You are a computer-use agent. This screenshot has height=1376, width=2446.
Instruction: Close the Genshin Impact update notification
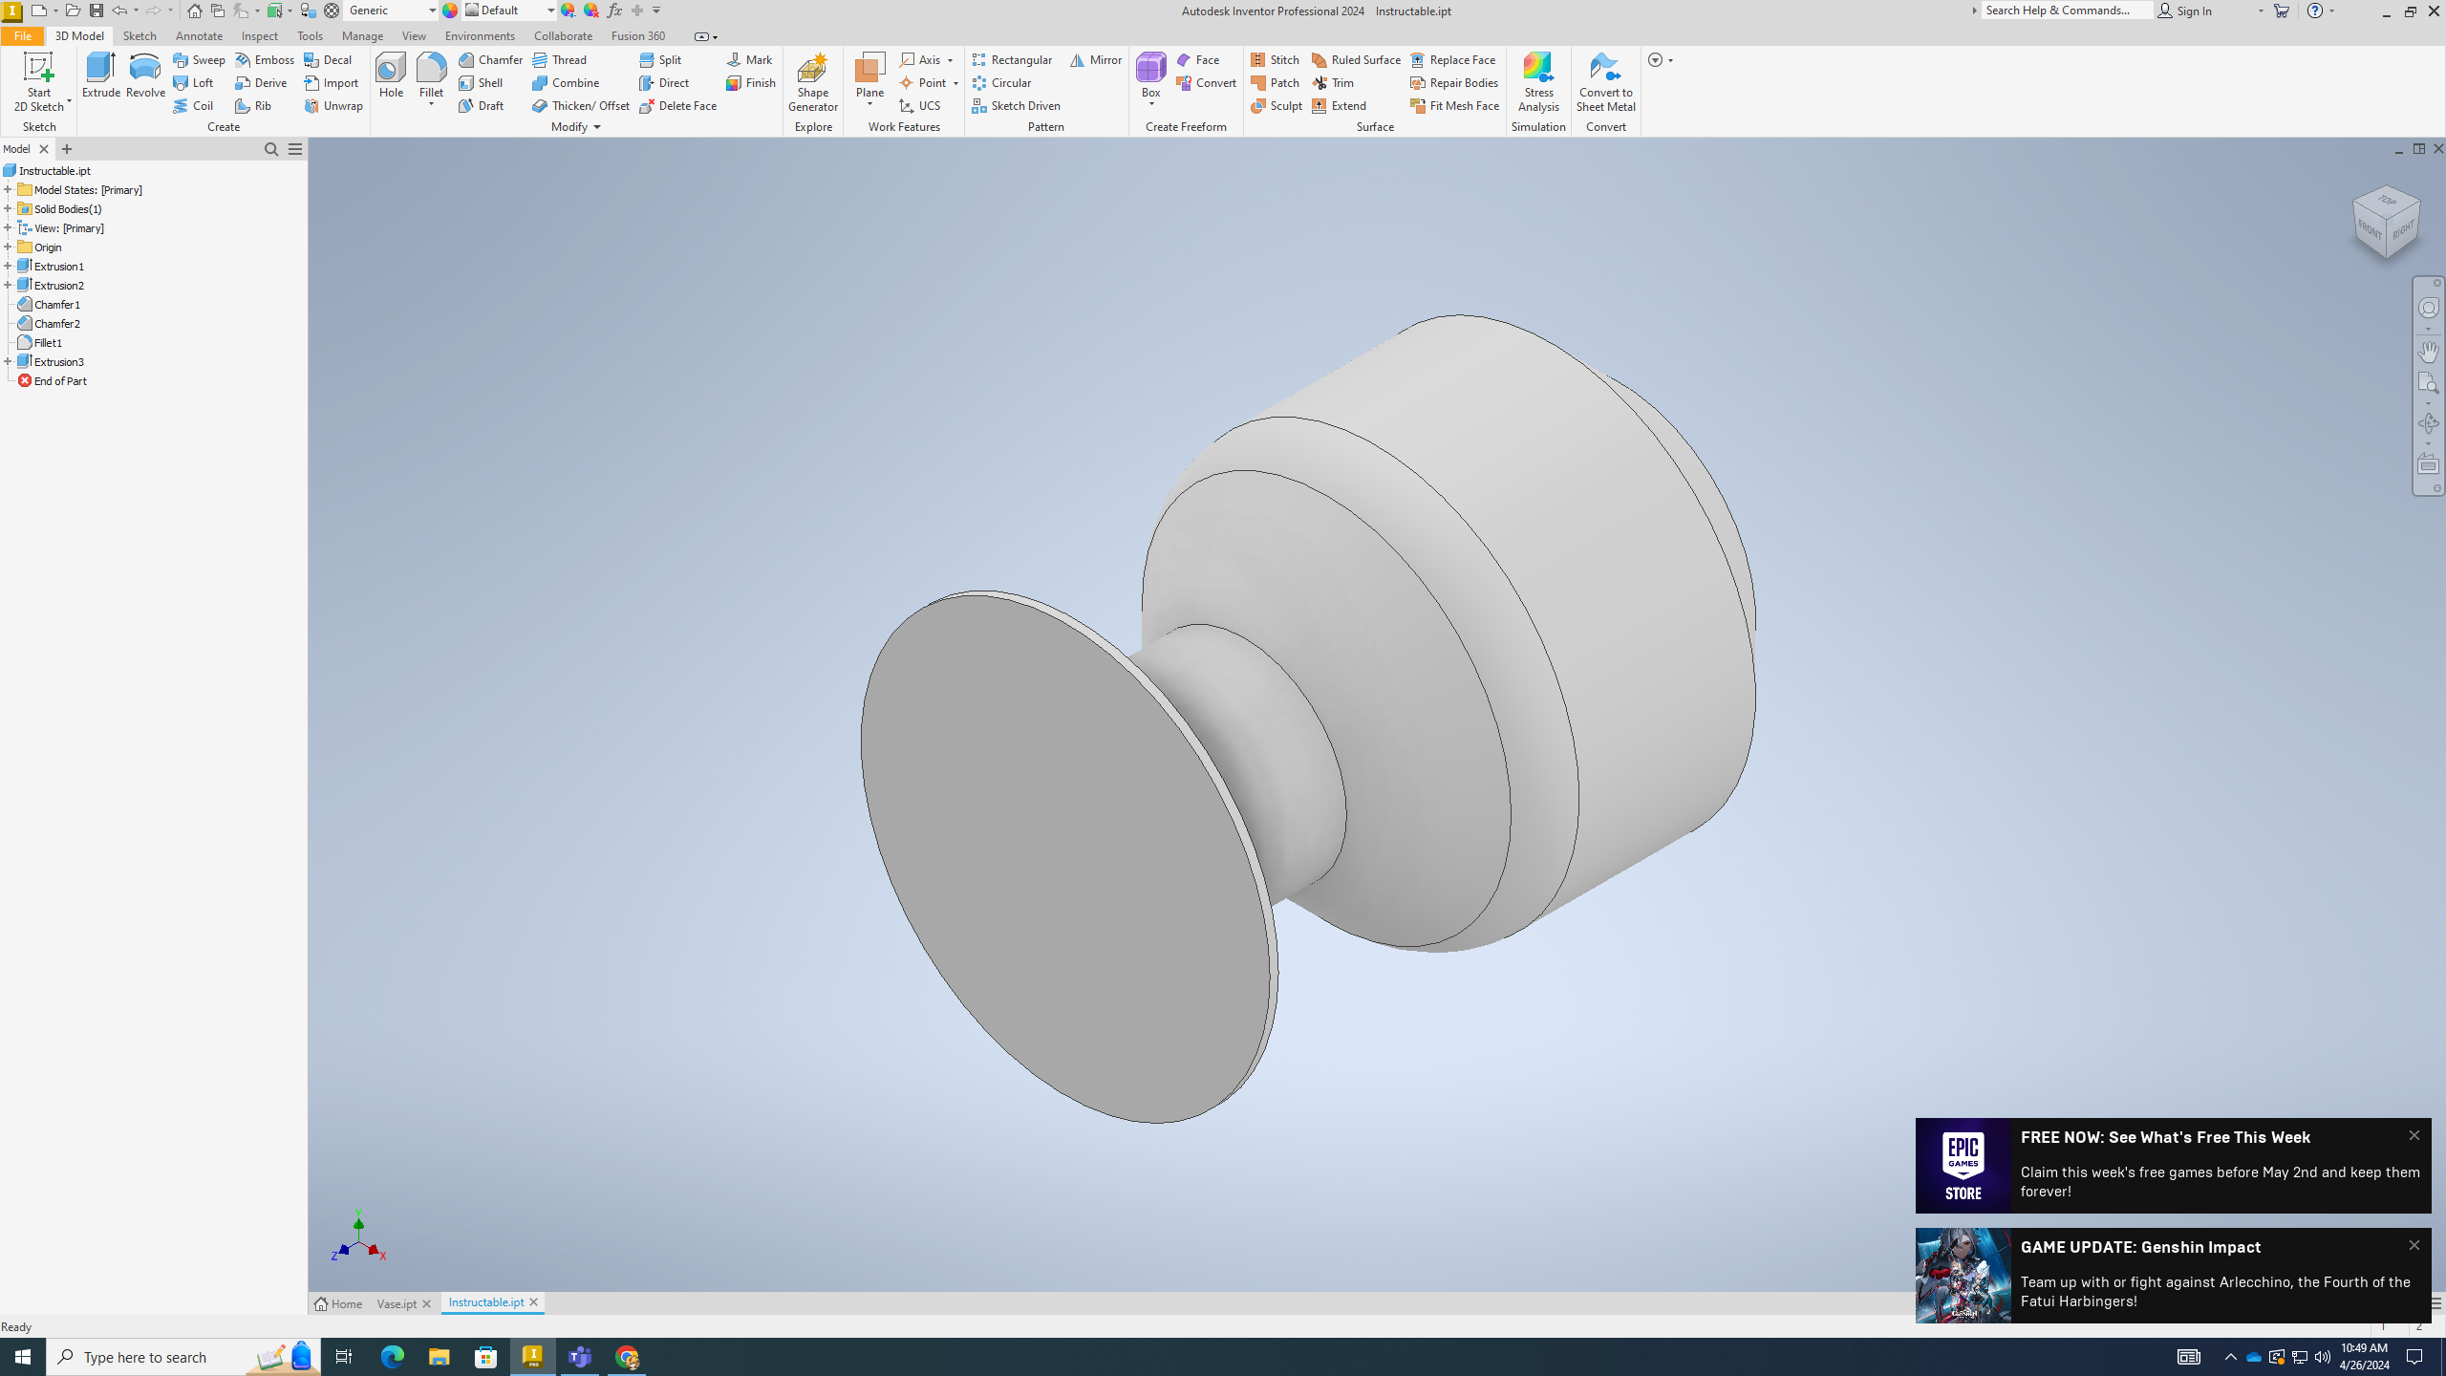point(2414,1245)
